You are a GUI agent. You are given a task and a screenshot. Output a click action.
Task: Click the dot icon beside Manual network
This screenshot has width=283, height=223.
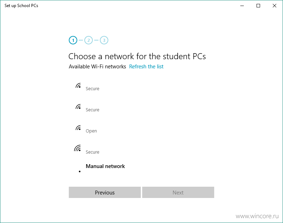[80, 171]
